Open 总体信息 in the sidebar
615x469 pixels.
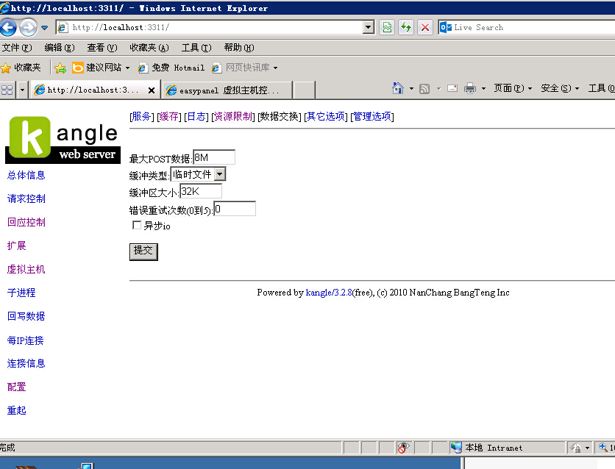26,175
